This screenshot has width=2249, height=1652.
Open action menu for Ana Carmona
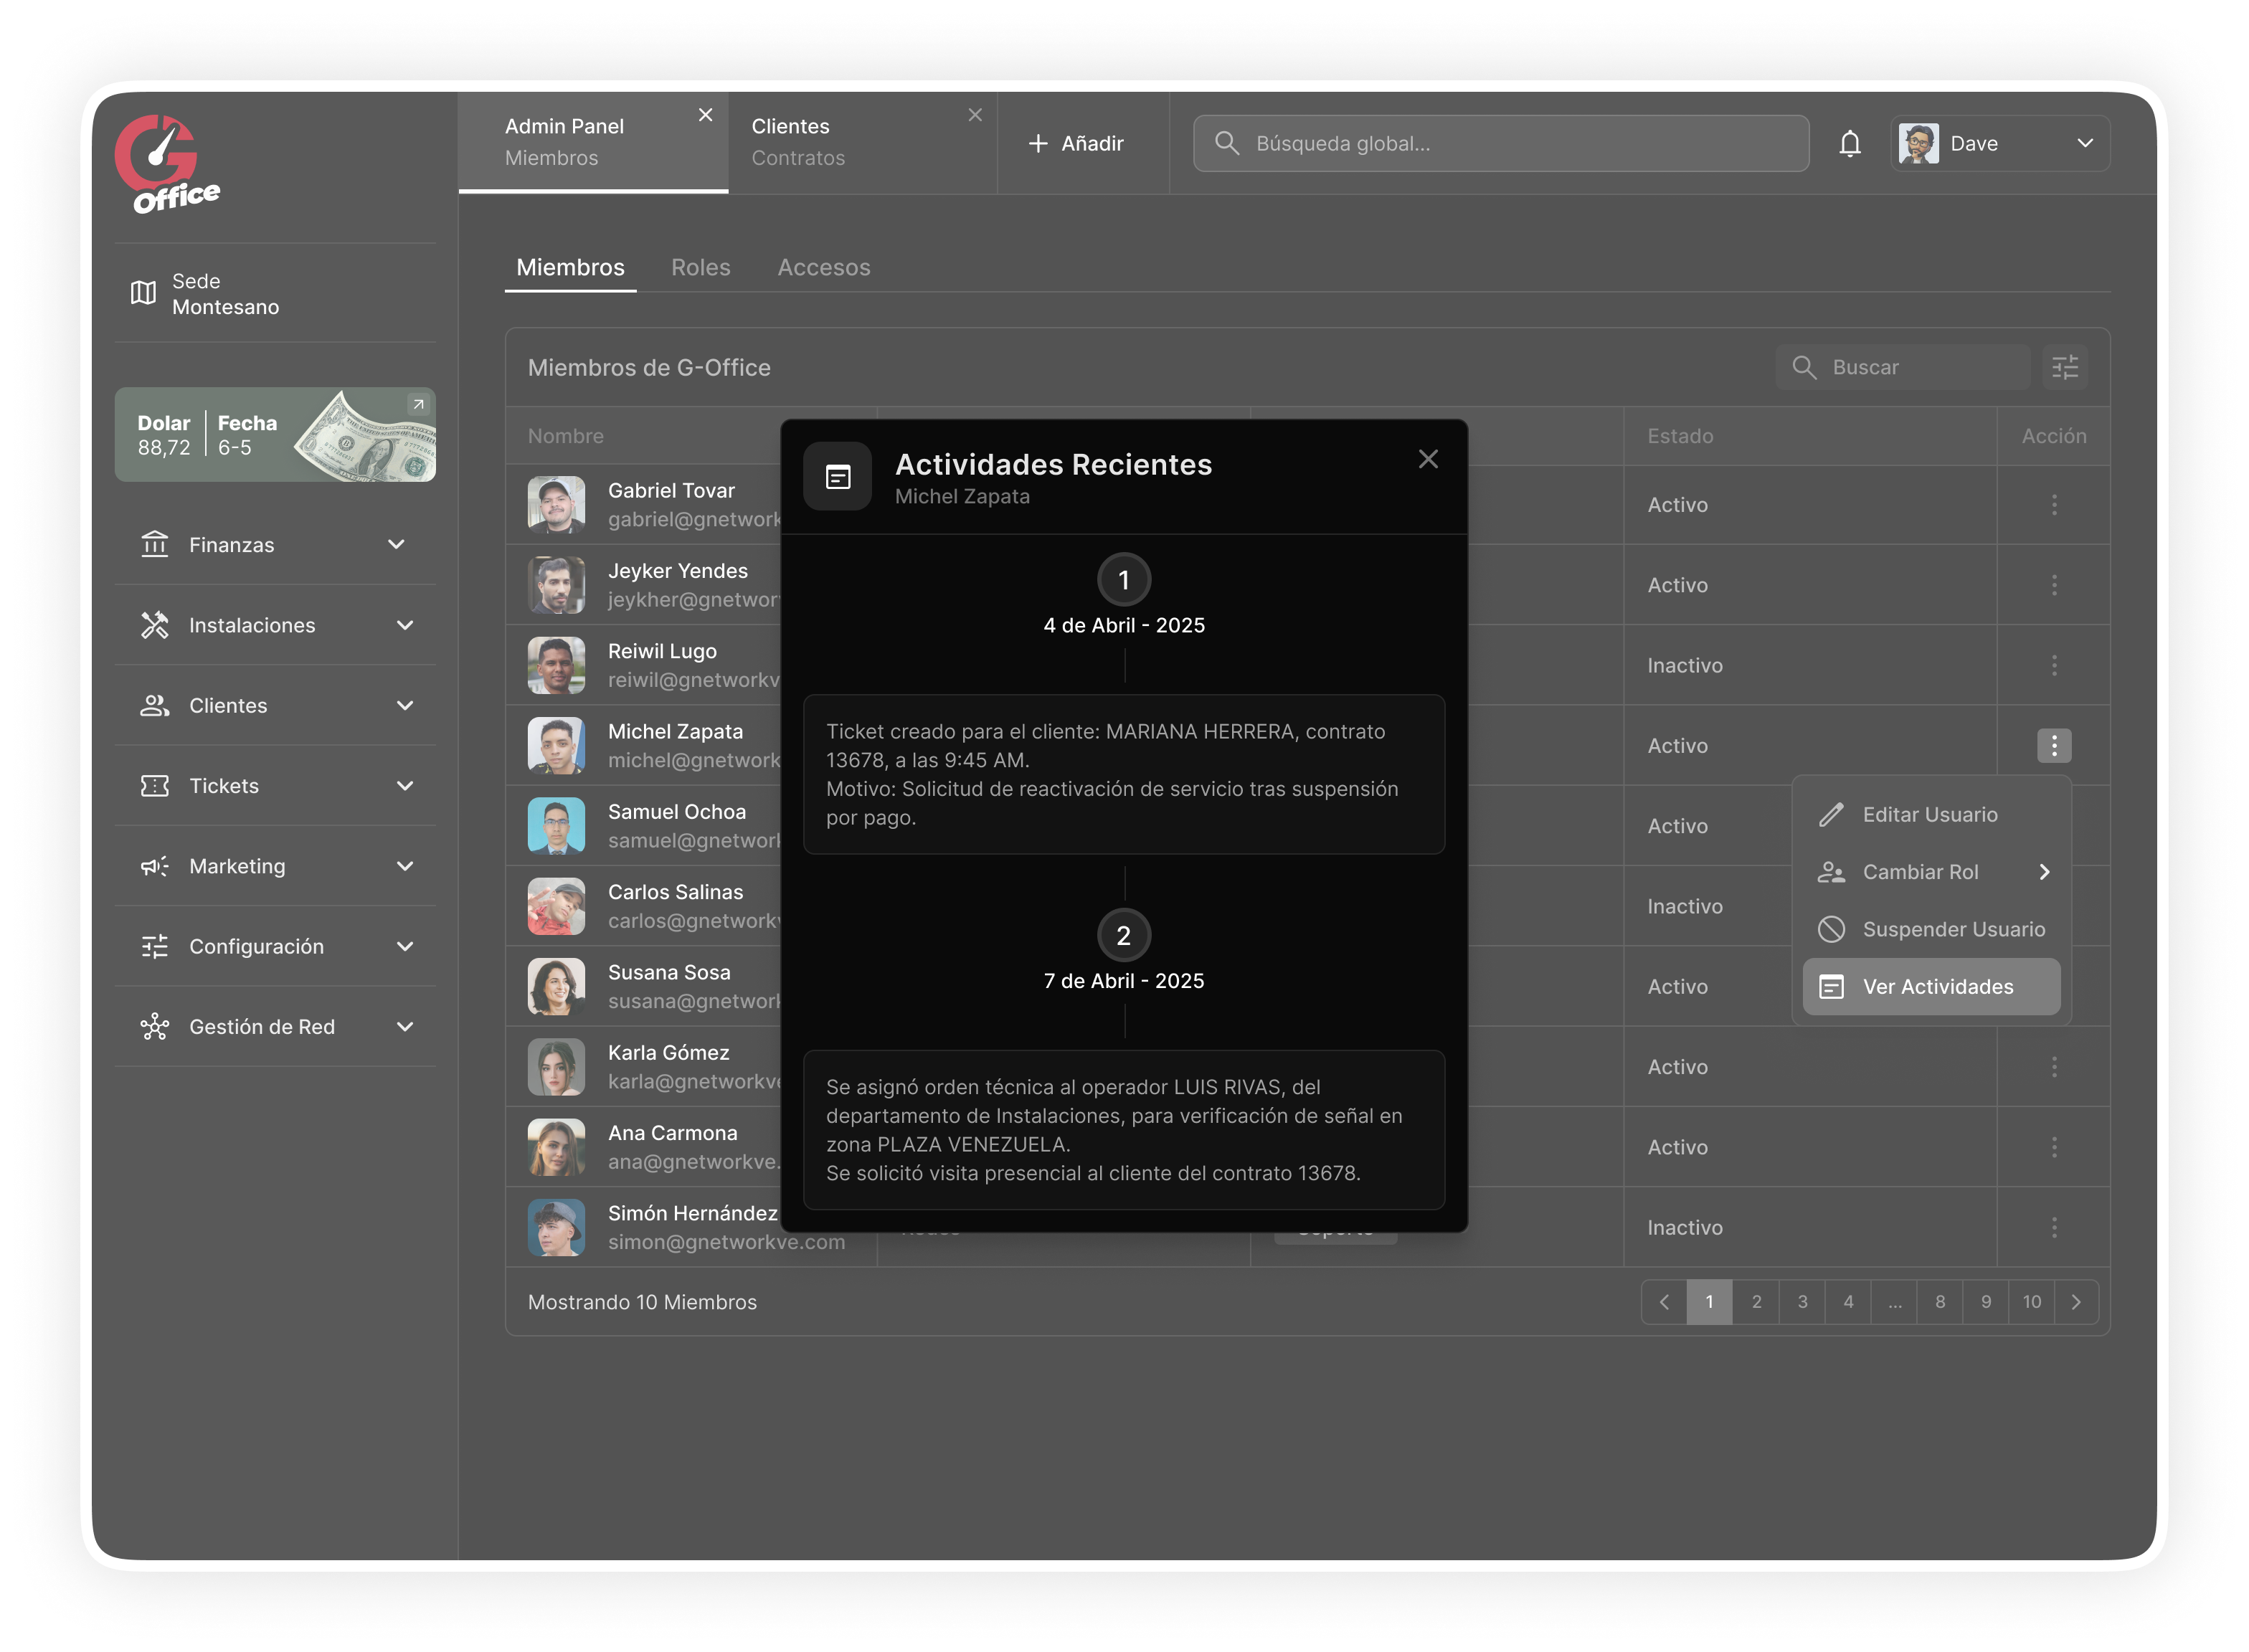[2053, 1147]
